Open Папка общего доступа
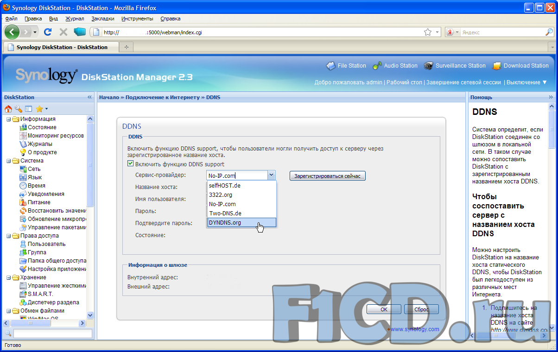This screenshot has width=558, height=352. 57,261
